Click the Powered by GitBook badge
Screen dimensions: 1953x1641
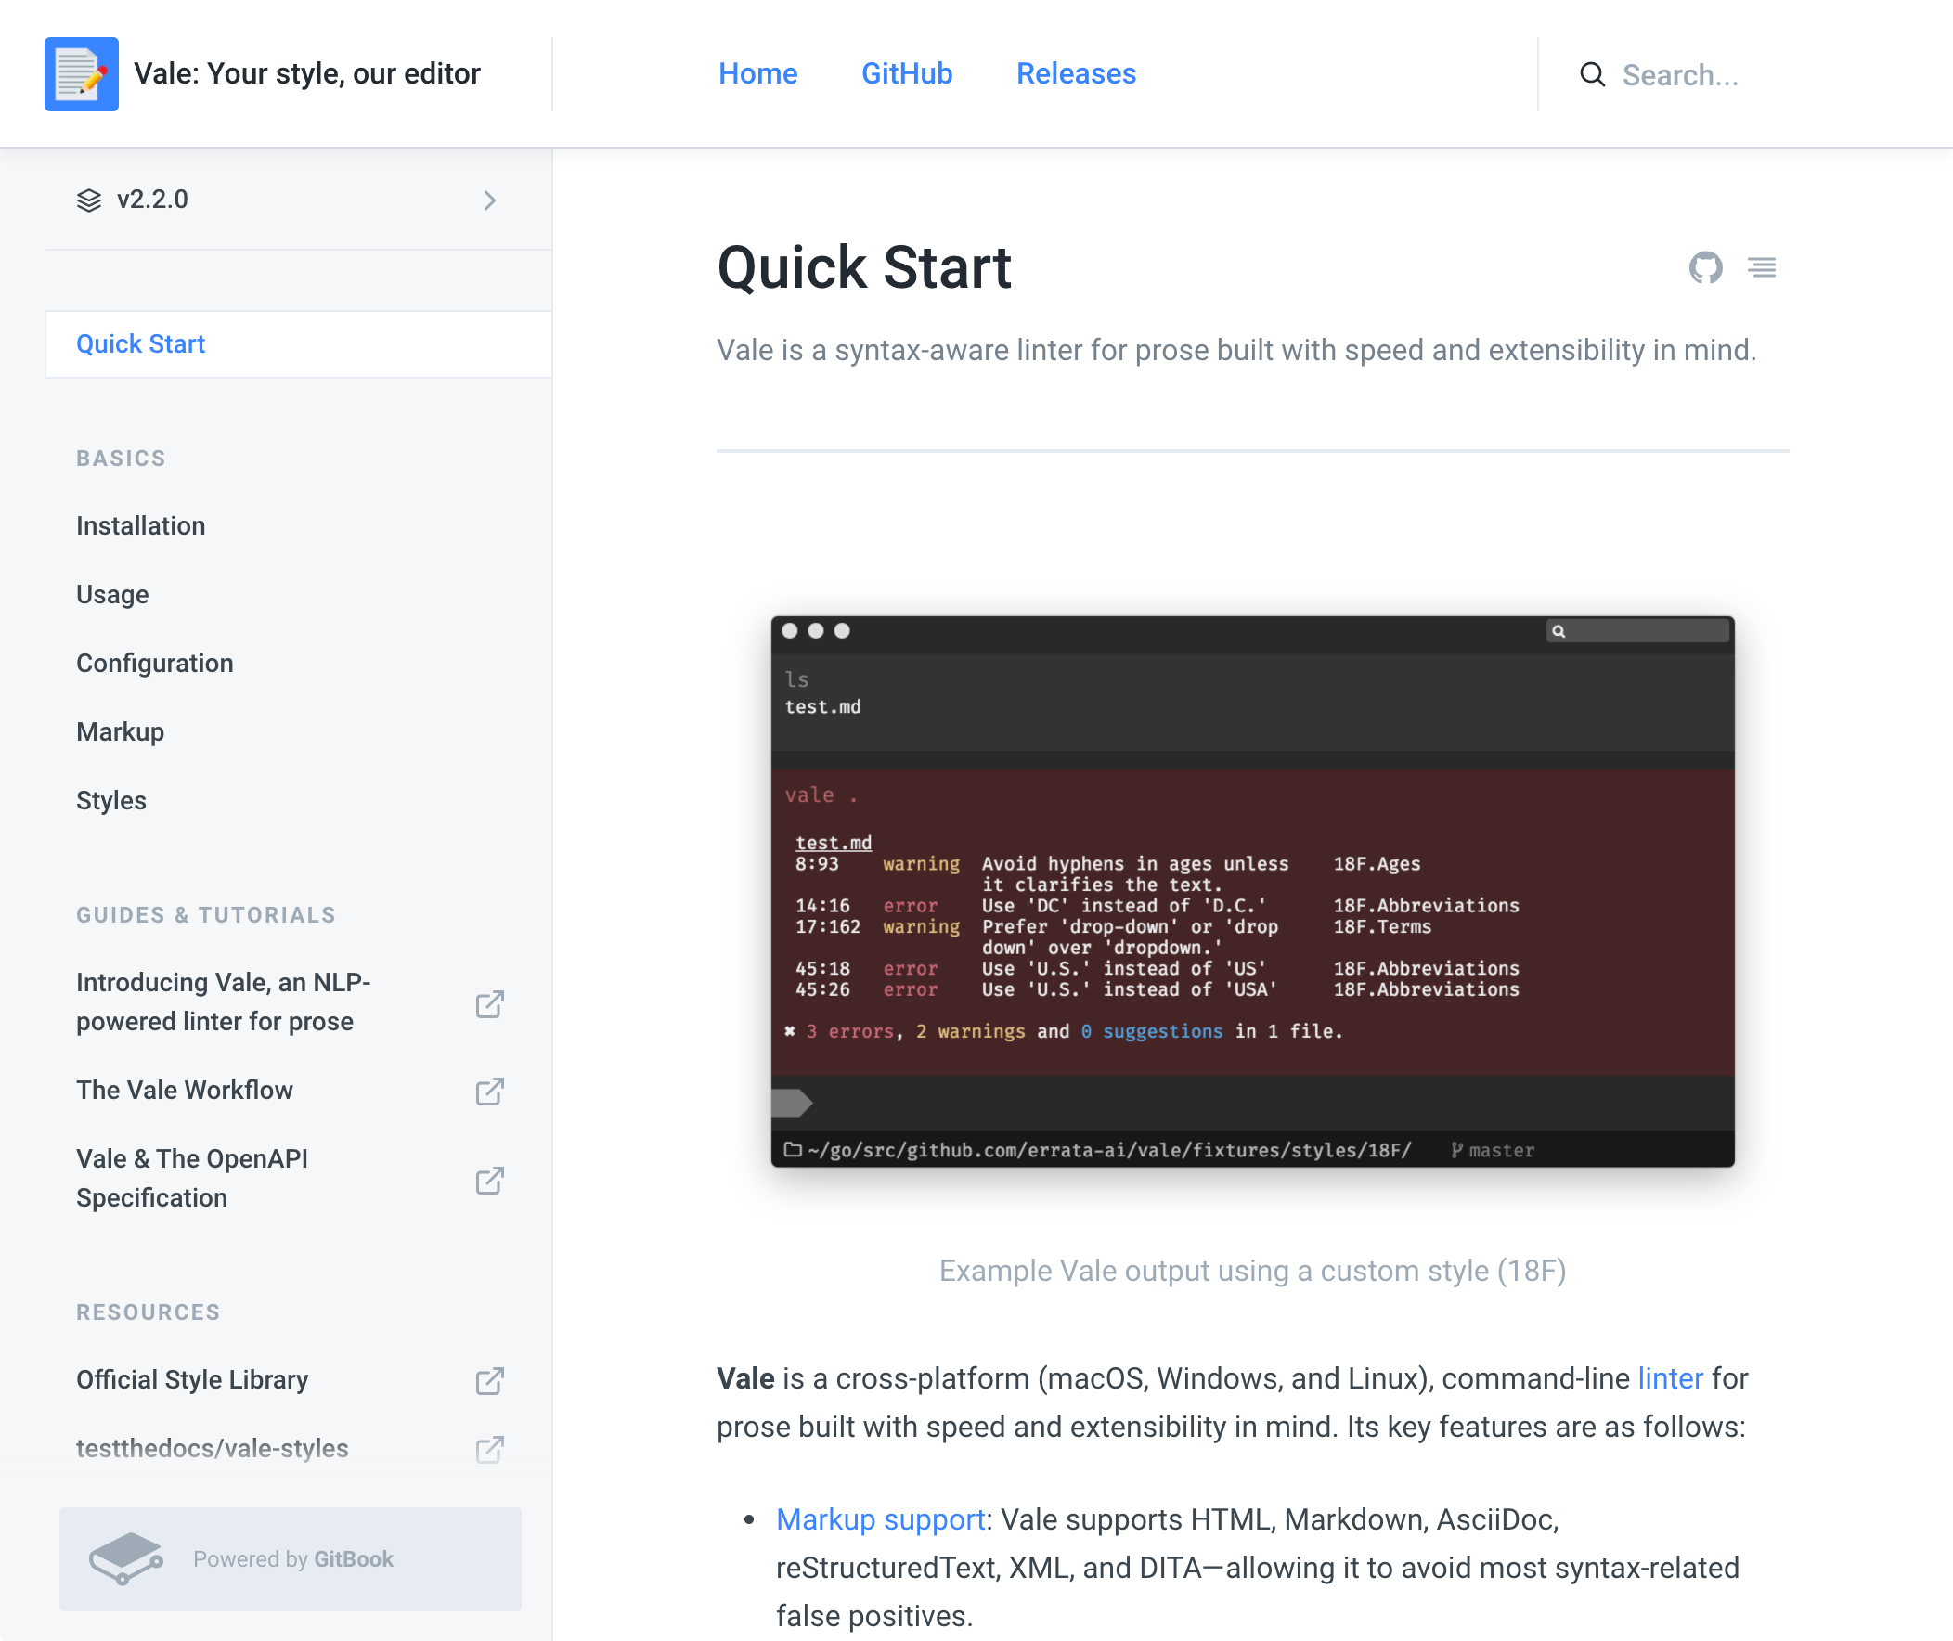291,1559
